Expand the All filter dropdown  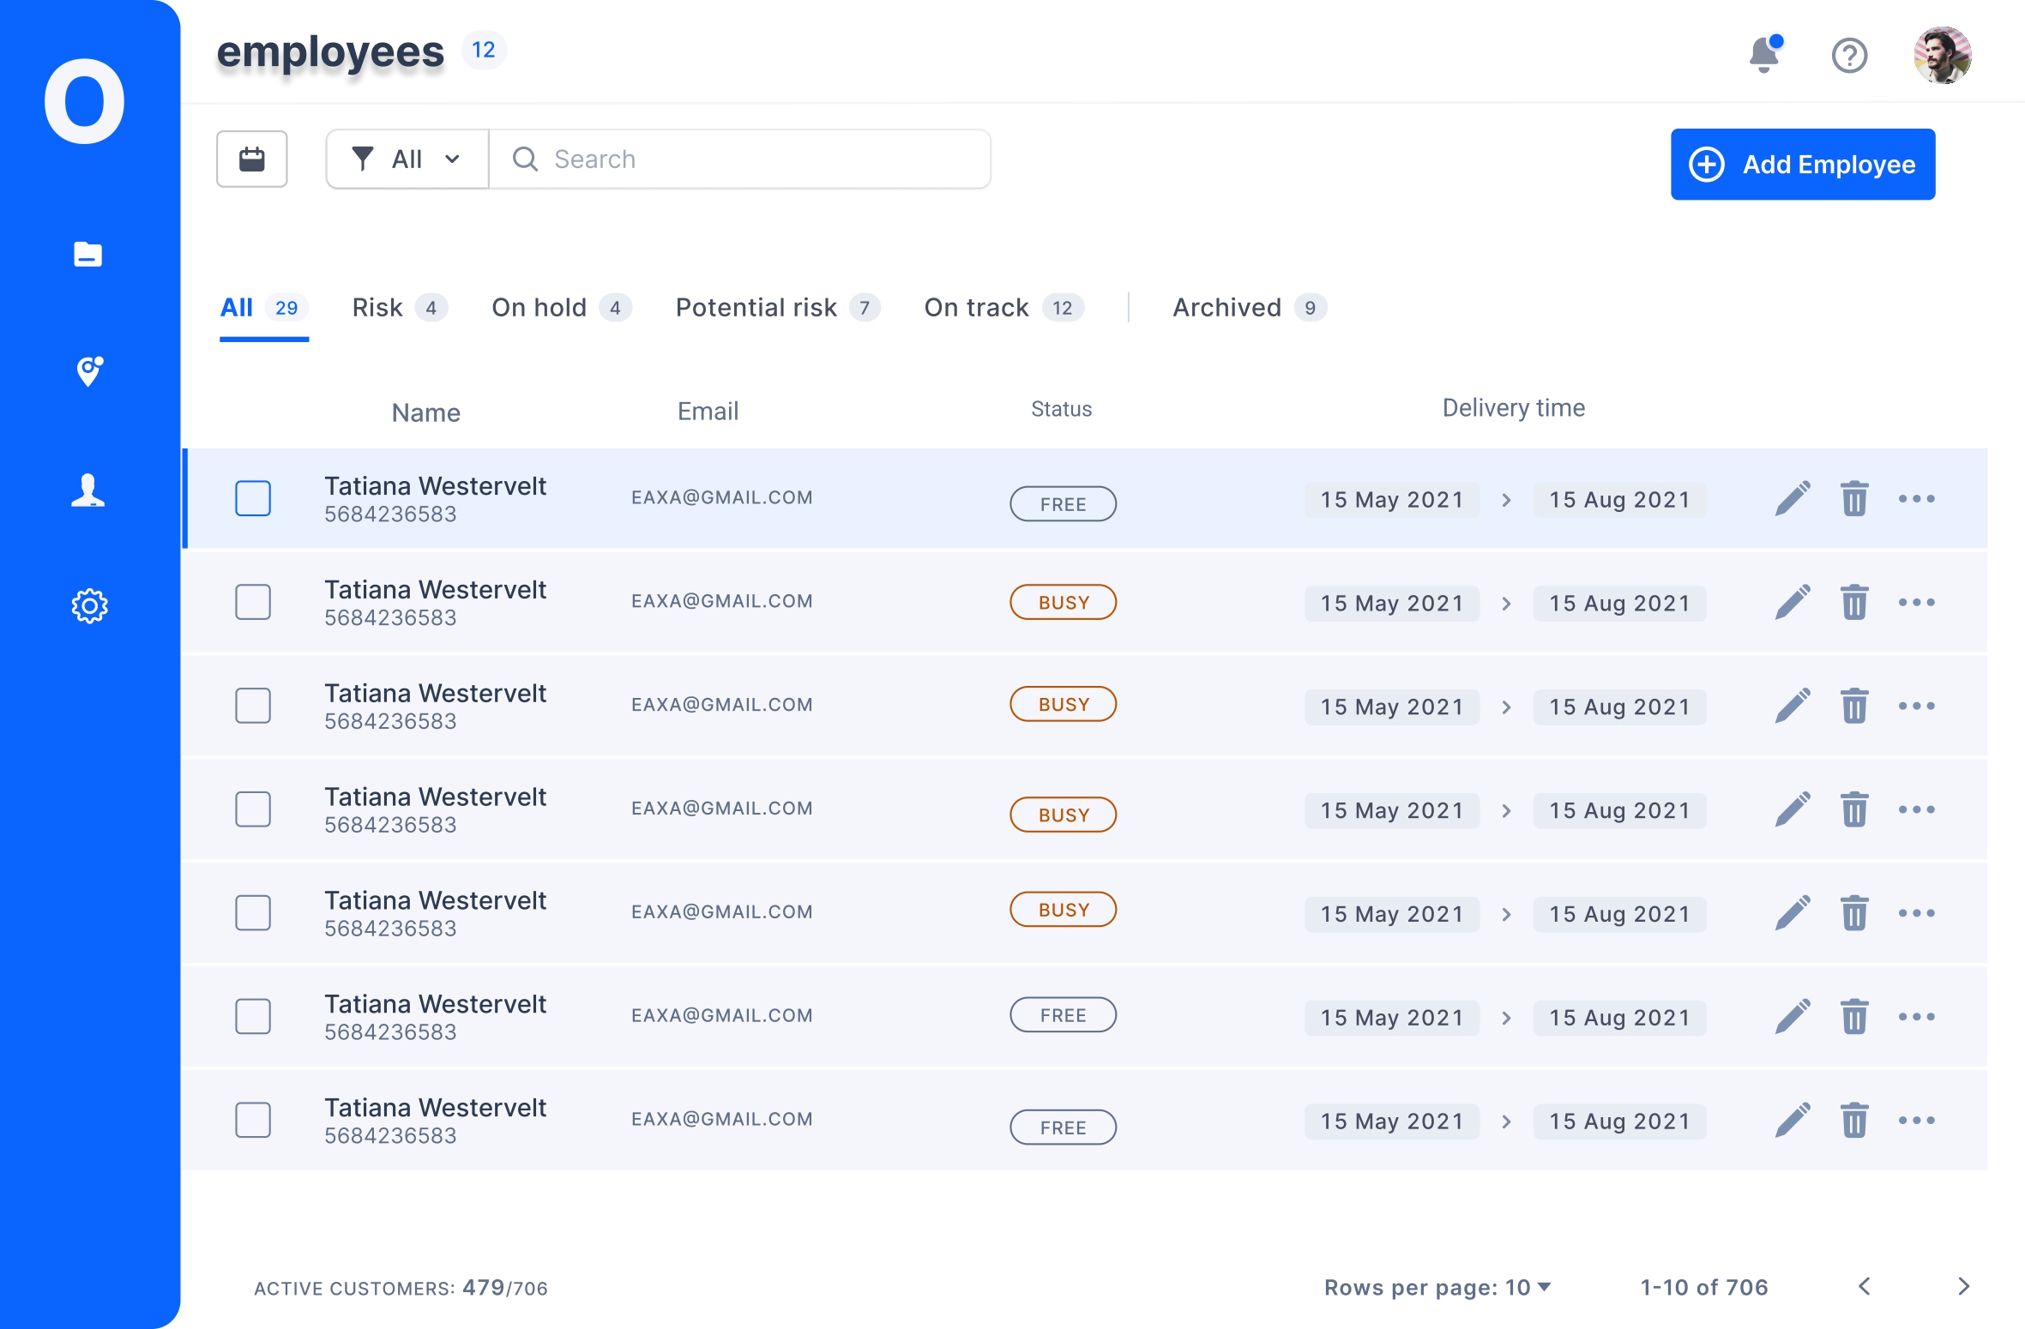(407, 159)
